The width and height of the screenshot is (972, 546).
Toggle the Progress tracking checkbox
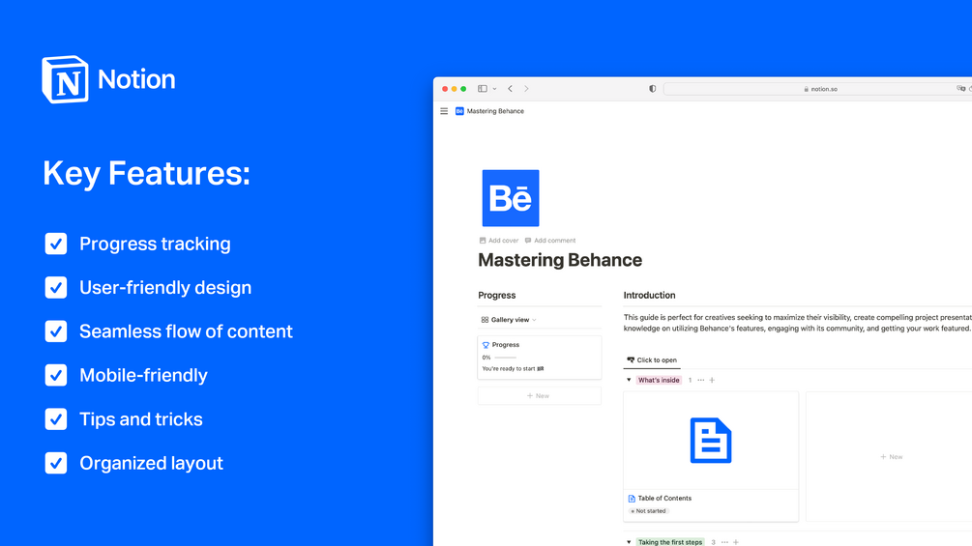[56, 244]
